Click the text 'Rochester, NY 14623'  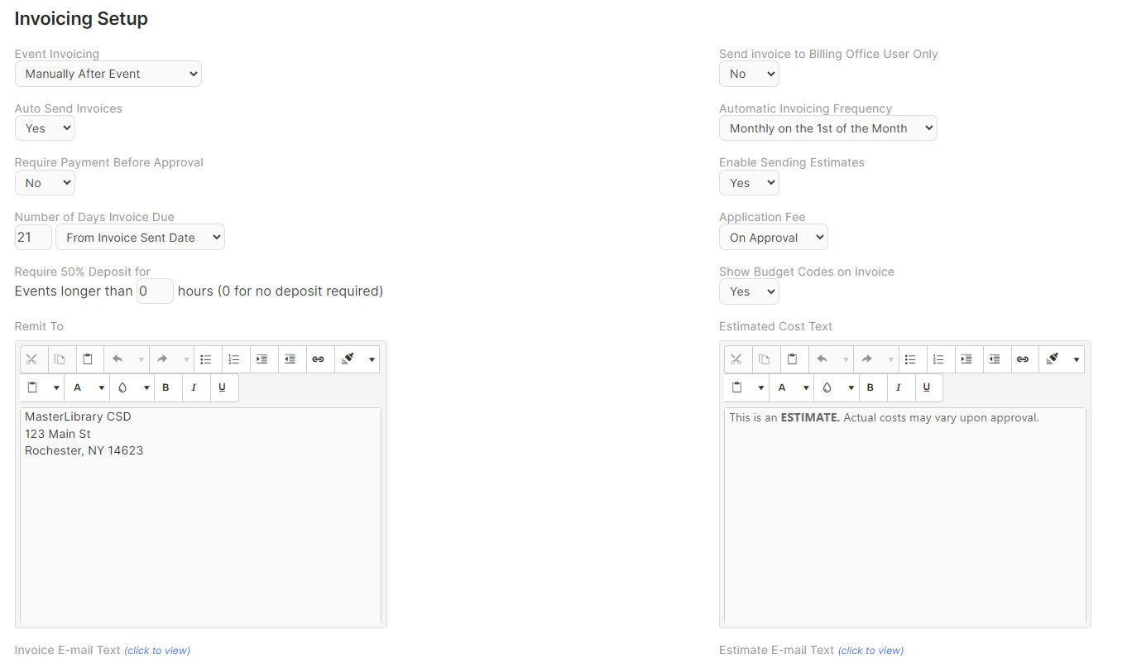84,450
